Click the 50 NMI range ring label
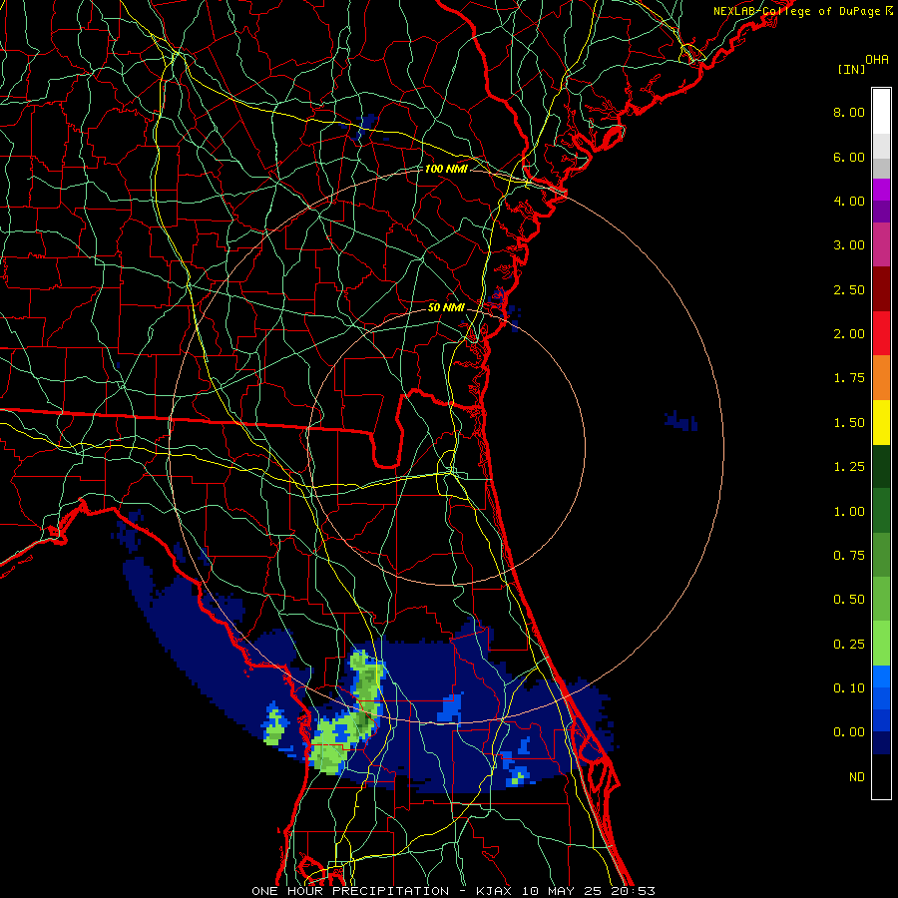 (446, 307)
